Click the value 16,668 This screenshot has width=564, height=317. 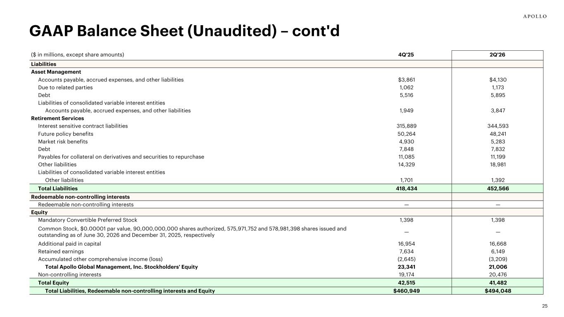[497, 244]
